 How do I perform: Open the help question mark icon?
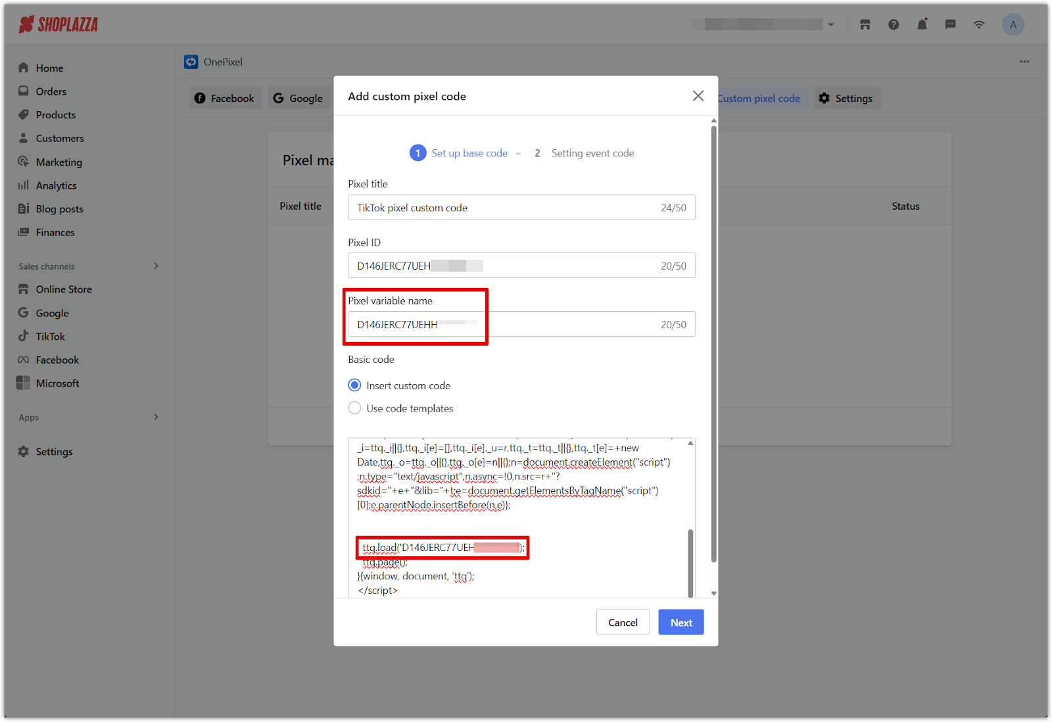pyautogui.click(x=894, y=24)
